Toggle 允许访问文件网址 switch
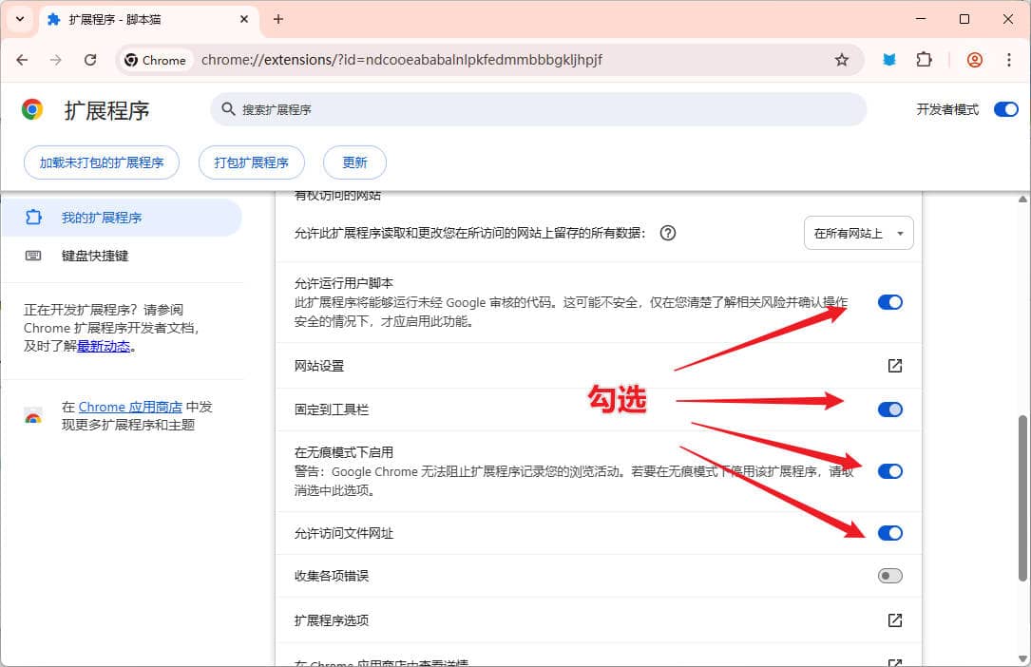Viewport: 1031px width, 667px height. (889, 533)
